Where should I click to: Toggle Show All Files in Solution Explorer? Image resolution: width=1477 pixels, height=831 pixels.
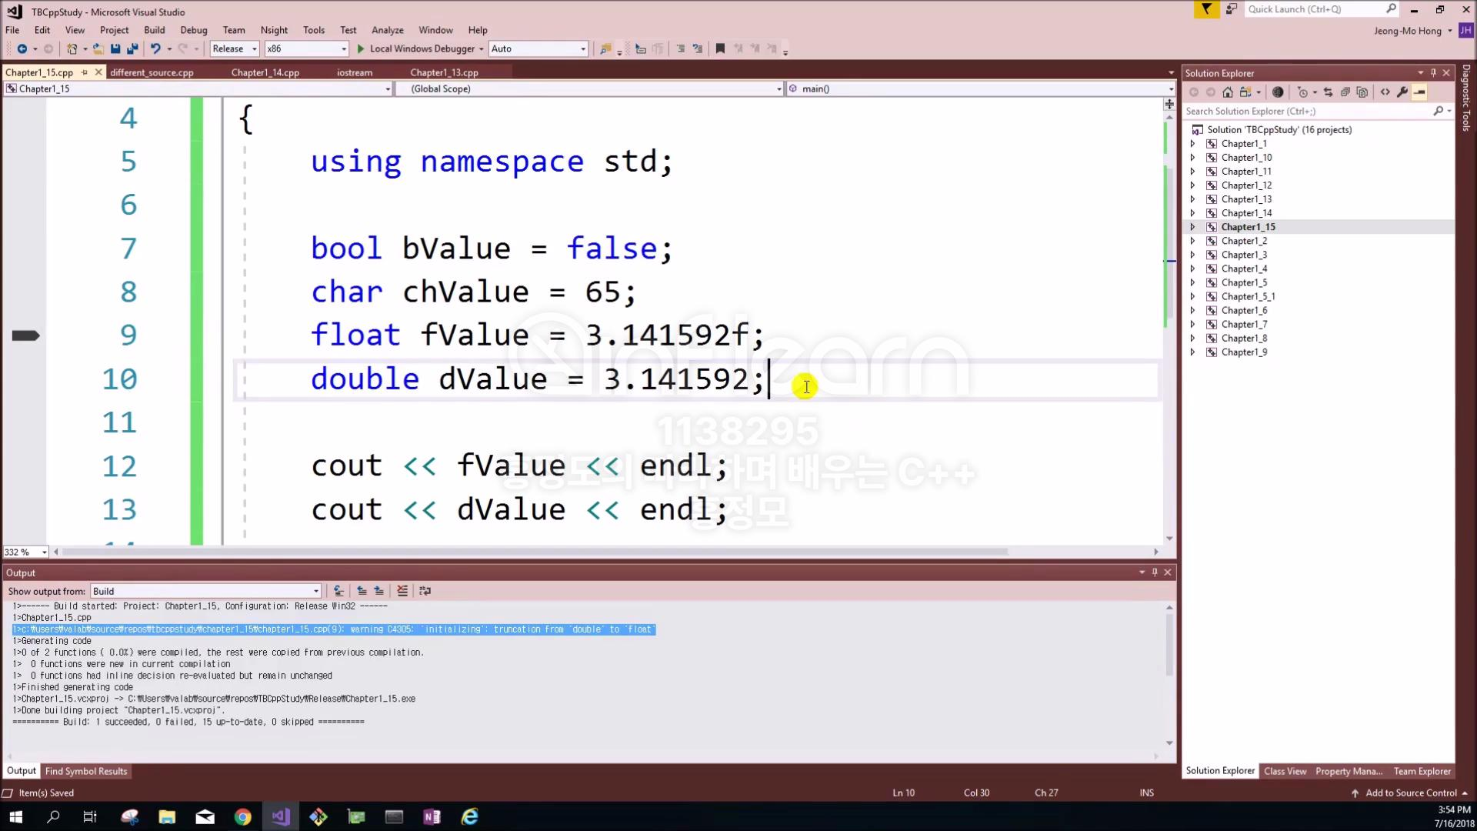[x=1362, y=92]
